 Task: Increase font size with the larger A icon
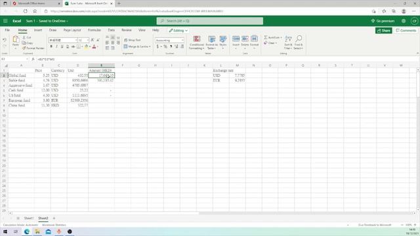coord(93,40)
